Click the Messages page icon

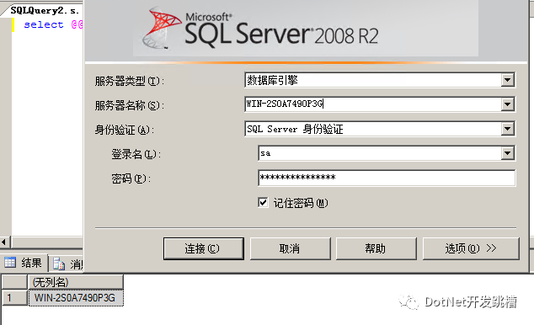point(59,264)
